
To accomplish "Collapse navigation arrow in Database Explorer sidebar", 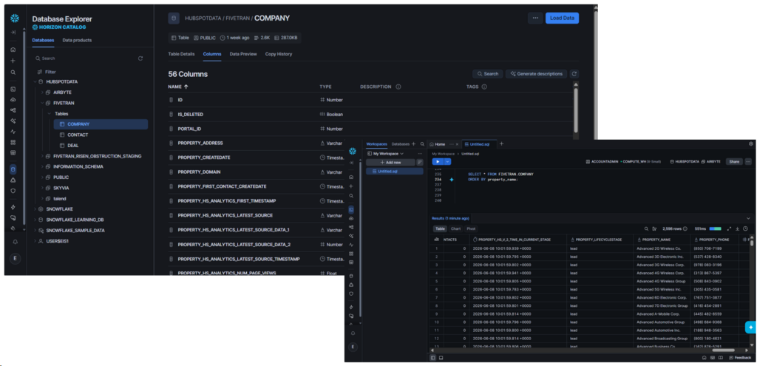I will coord(13,33).
